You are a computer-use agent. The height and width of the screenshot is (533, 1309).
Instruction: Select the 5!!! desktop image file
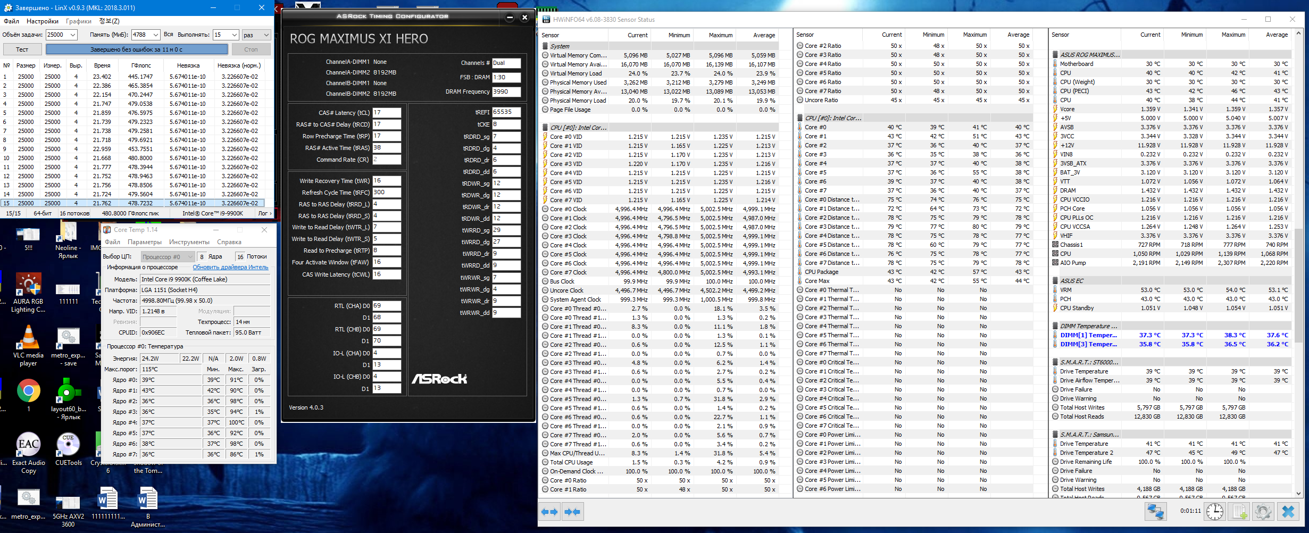click(x=28, y=239)
